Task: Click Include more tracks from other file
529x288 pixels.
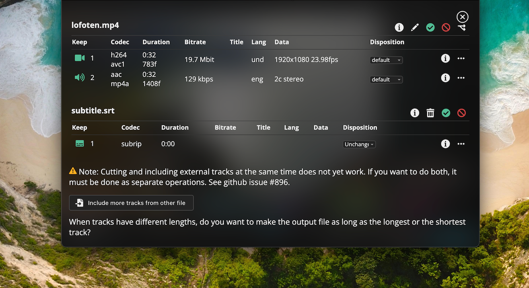Action: (x=131, y=202)
